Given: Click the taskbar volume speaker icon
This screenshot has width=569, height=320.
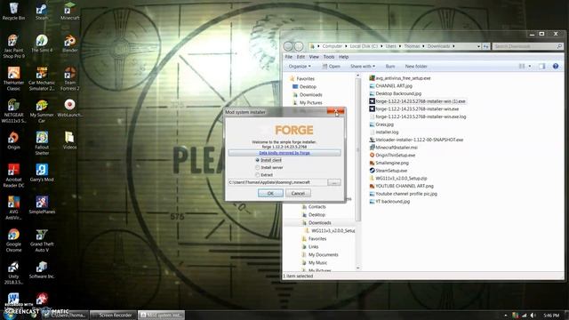Looking at the screenshot, I should (x=533, y=316).
